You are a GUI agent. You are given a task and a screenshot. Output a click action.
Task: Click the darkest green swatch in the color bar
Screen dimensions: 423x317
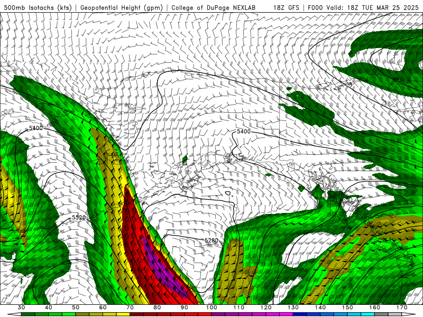click(28, 314)
